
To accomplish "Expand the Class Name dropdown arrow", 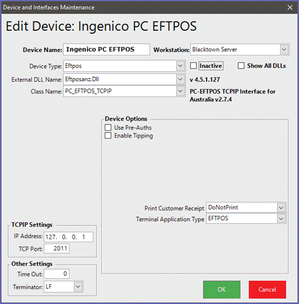I will pyautogui.click(x=180, y=91).
